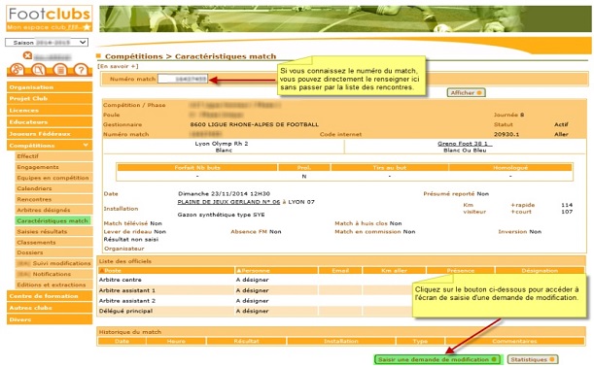Click Lyon Olymp Rh 2 team name
This screenshot has height=367, width=594.
tap(222, 144)
